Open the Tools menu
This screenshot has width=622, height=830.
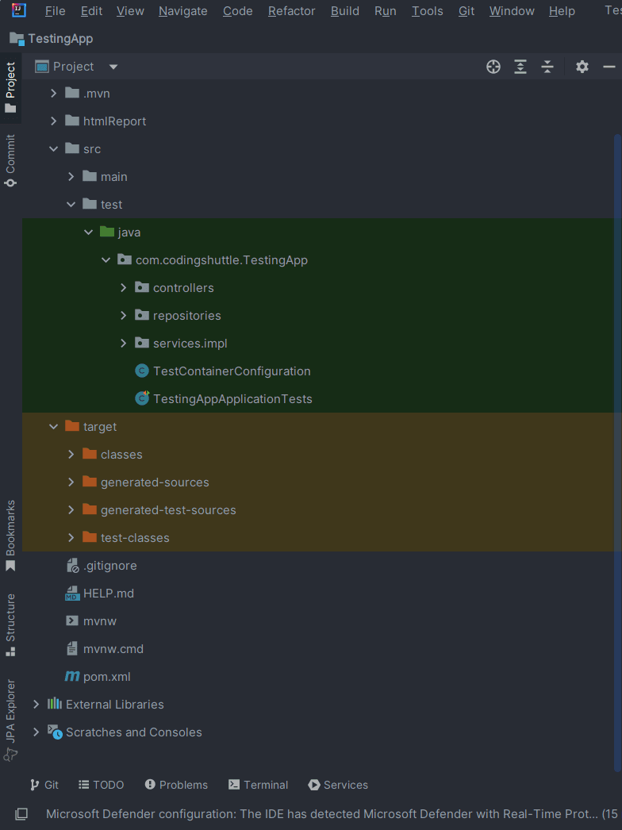click(427, 11)
